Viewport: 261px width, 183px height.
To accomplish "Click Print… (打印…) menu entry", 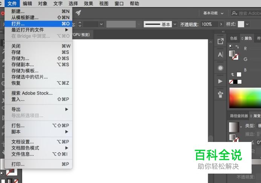I will point(38,164).
